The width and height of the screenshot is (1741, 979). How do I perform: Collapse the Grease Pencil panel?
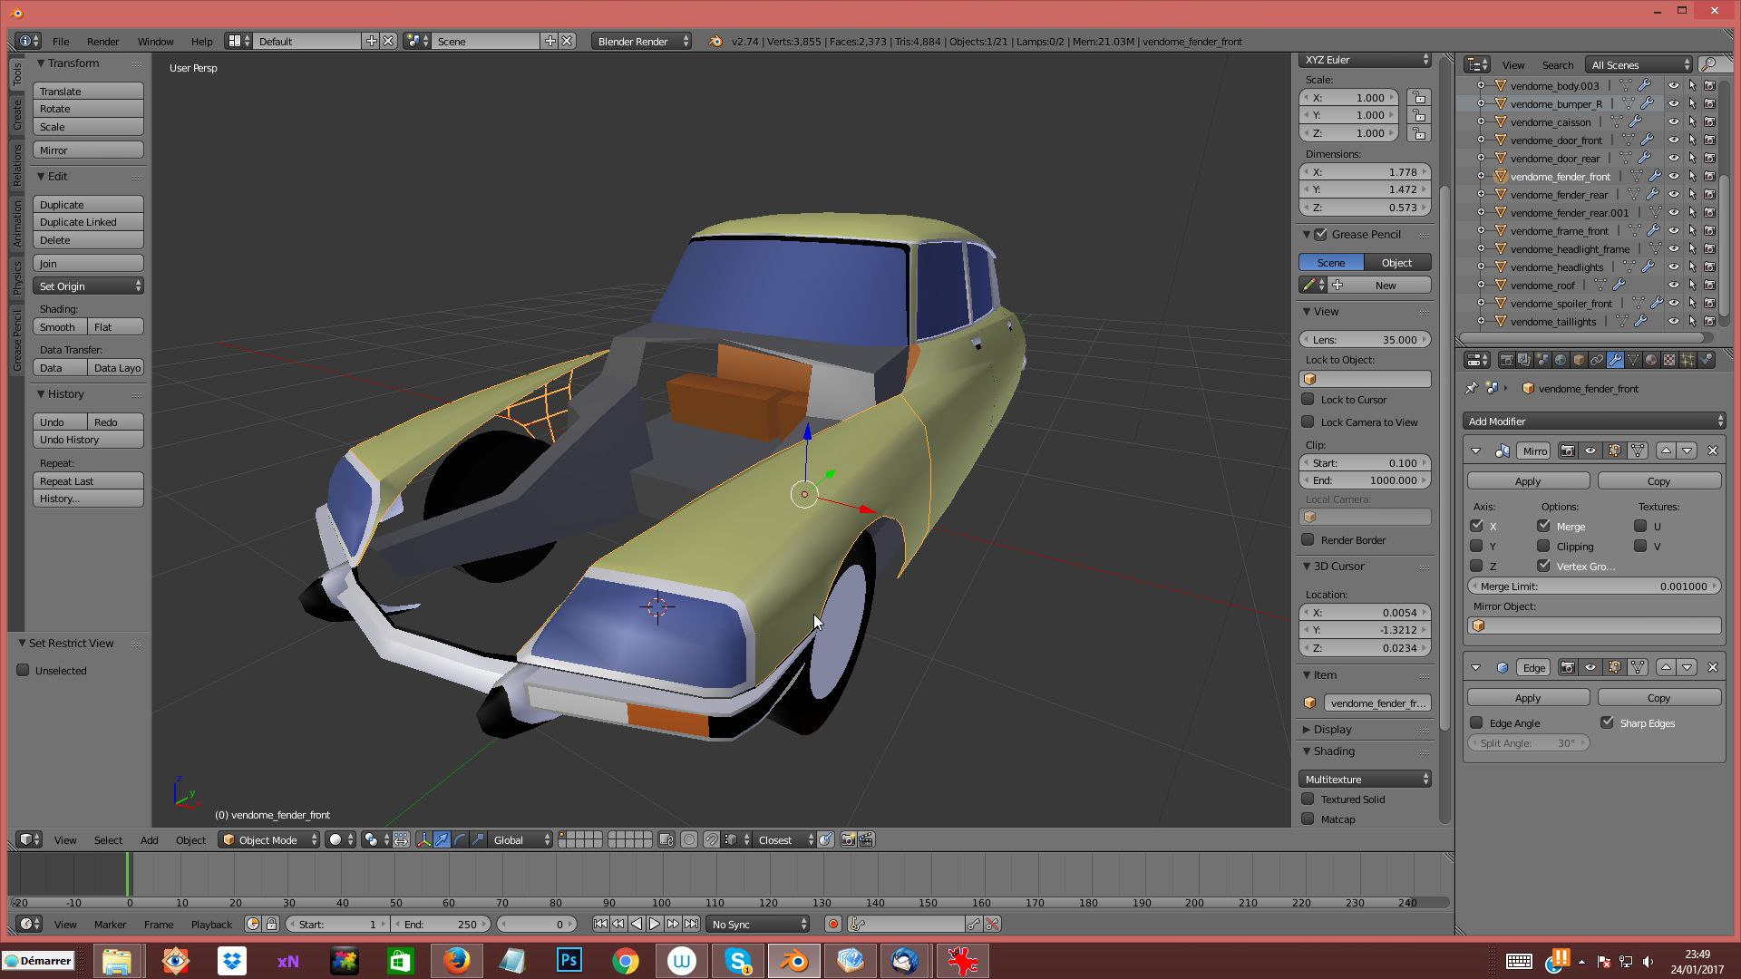1308,234
